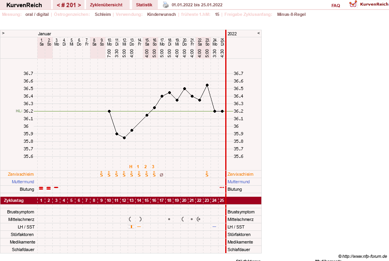Click the left Mittelschmerz bracket on day 13
389x261 pixels.
pos(130,219)
